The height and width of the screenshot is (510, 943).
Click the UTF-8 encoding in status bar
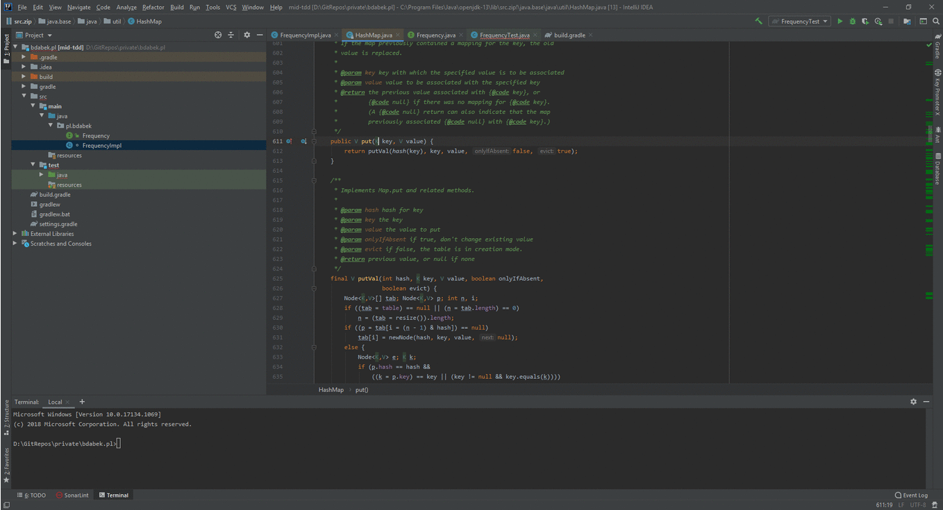tap(918, 505)
